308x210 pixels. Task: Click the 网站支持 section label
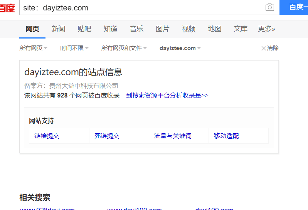point(42,121)
